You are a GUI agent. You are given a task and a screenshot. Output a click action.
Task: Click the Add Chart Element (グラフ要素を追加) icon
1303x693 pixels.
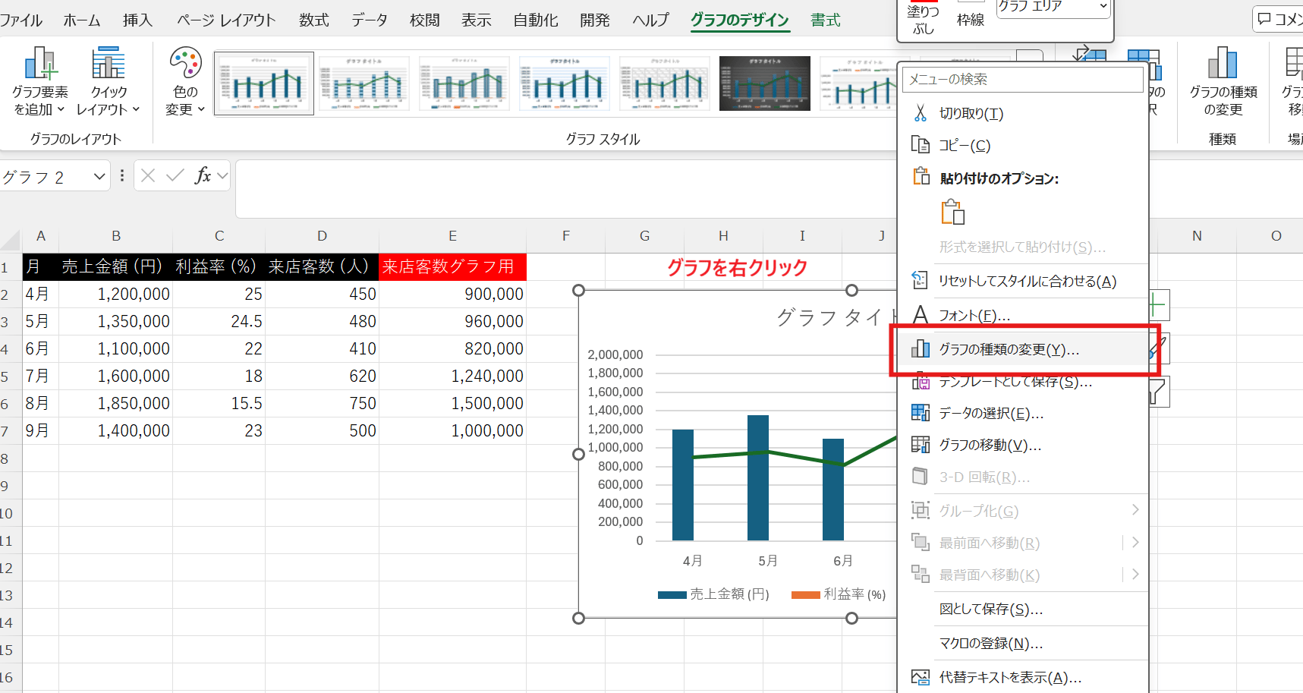pos(40,65)
